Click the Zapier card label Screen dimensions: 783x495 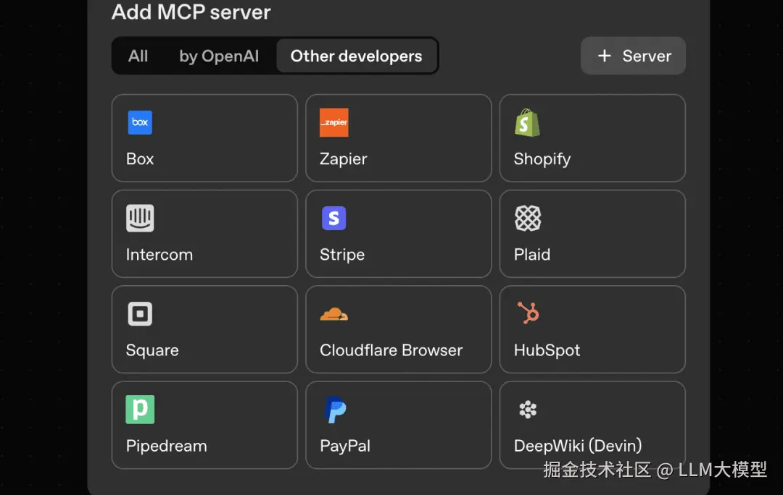pyautogui.click(x=344, y=159)
